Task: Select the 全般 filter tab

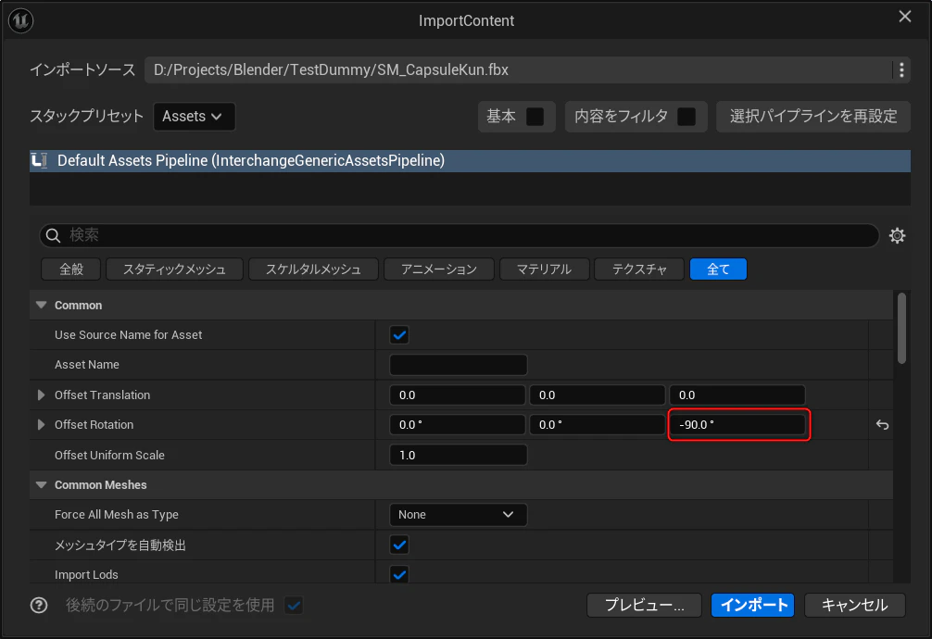Action: (71, 269)
